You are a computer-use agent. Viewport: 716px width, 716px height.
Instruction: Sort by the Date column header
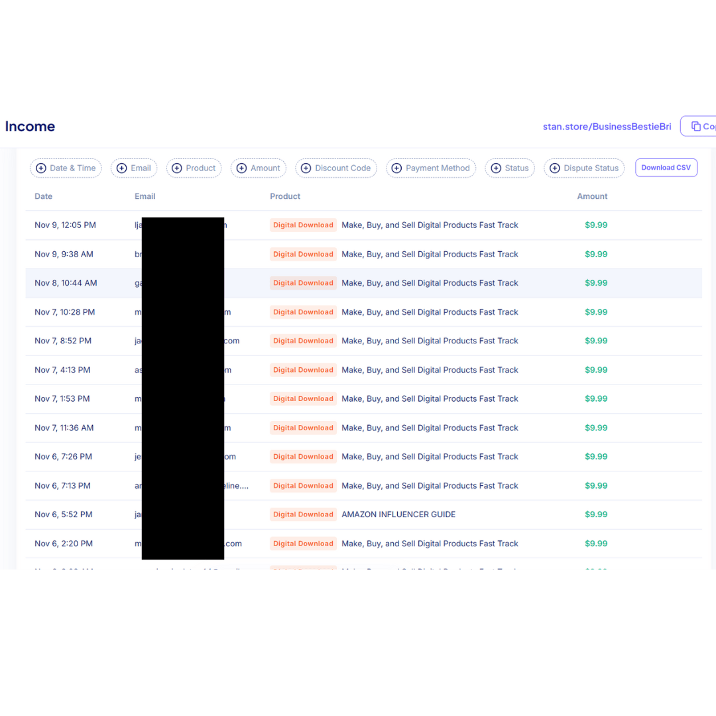coord(43,196)
